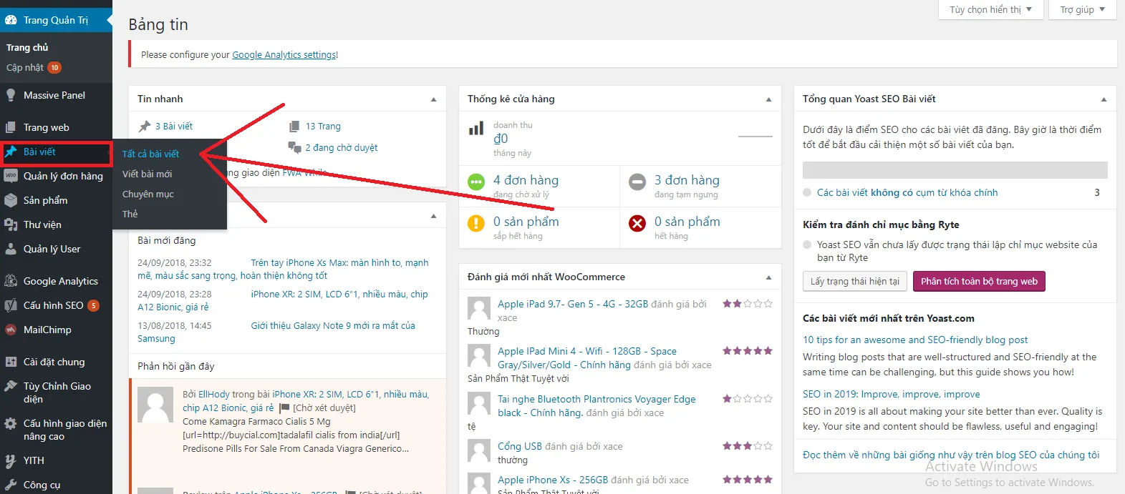Image resolution: width=1125 pixels, height=494 pixels.
Task: Open the Google Analytics settings link
Action: pos(284,54)
